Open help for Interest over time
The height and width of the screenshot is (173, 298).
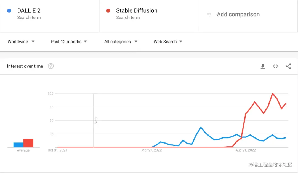click(x=51, y=66)
